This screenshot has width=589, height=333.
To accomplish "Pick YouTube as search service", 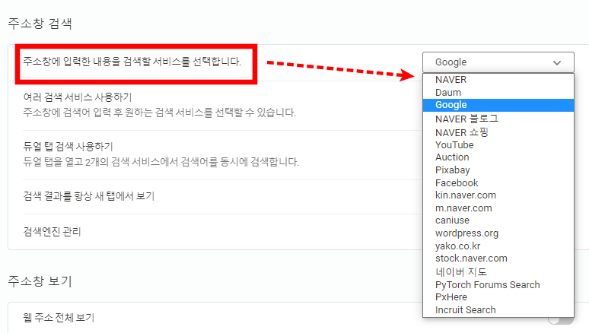I will coord(498,145).
